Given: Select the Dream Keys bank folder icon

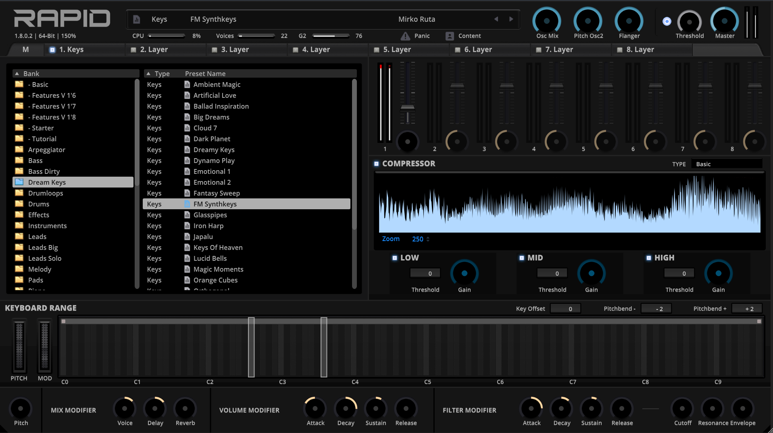Looking at the screenshot, I should [x=19, y=182].
